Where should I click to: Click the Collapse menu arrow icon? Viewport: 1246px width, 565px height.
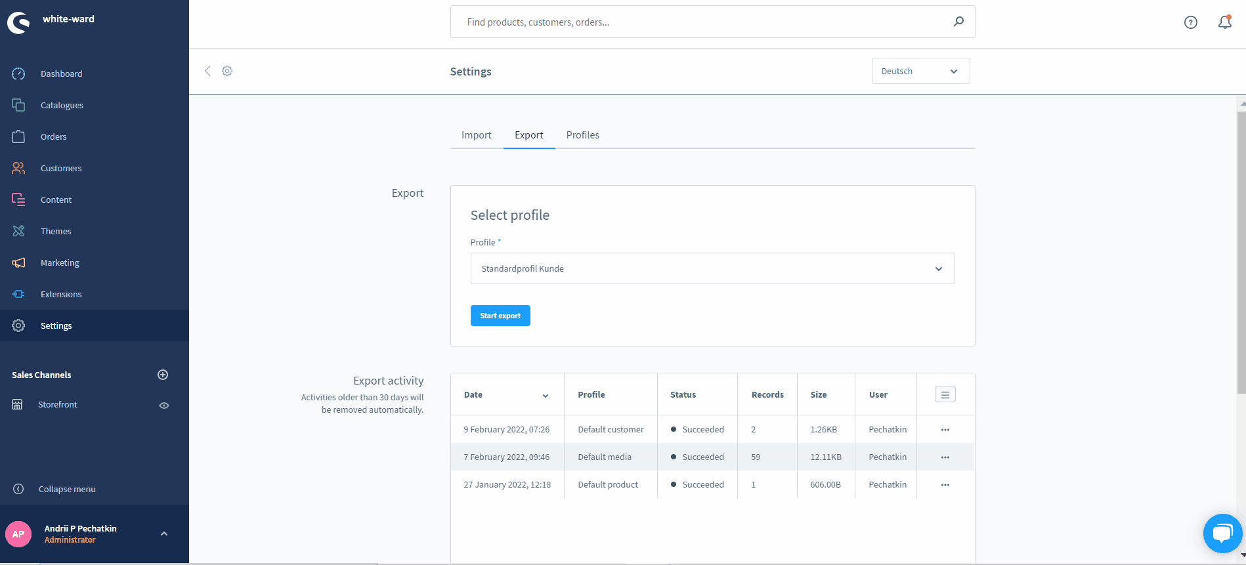point(18,489)
